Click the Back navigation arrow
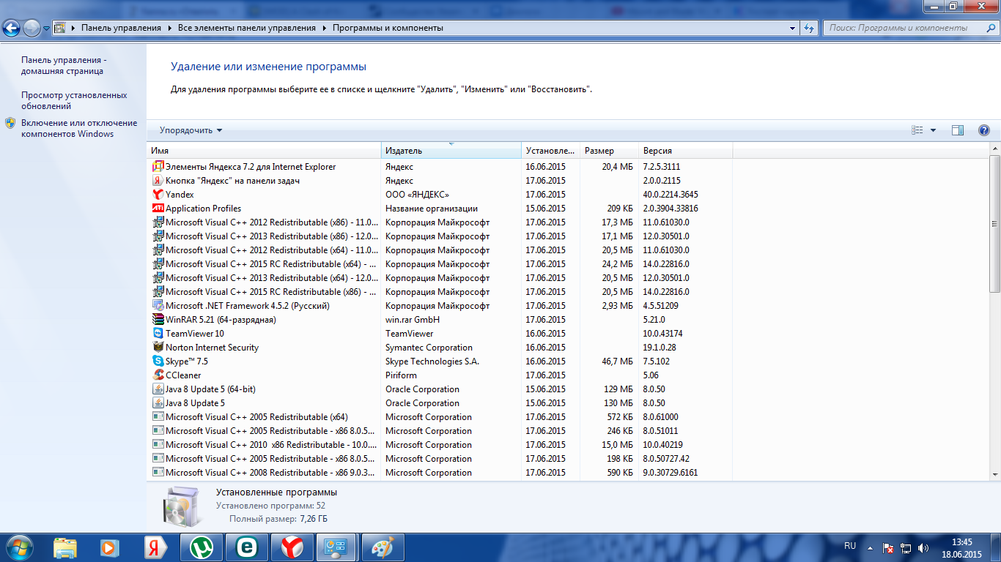Screen dimensions: 1001x562 tap(12, 29)
